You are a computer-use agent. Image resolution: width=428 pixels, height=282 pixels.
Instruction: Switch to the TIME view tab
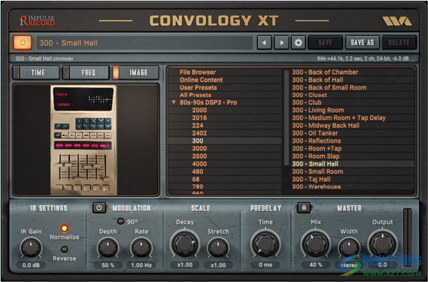(x=36, y=72)
